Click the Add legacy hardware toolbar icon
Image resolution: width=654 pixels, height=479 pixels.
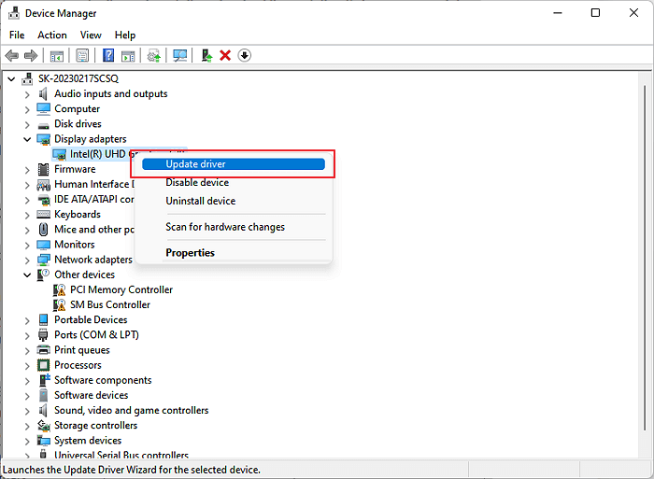[206, 55]
